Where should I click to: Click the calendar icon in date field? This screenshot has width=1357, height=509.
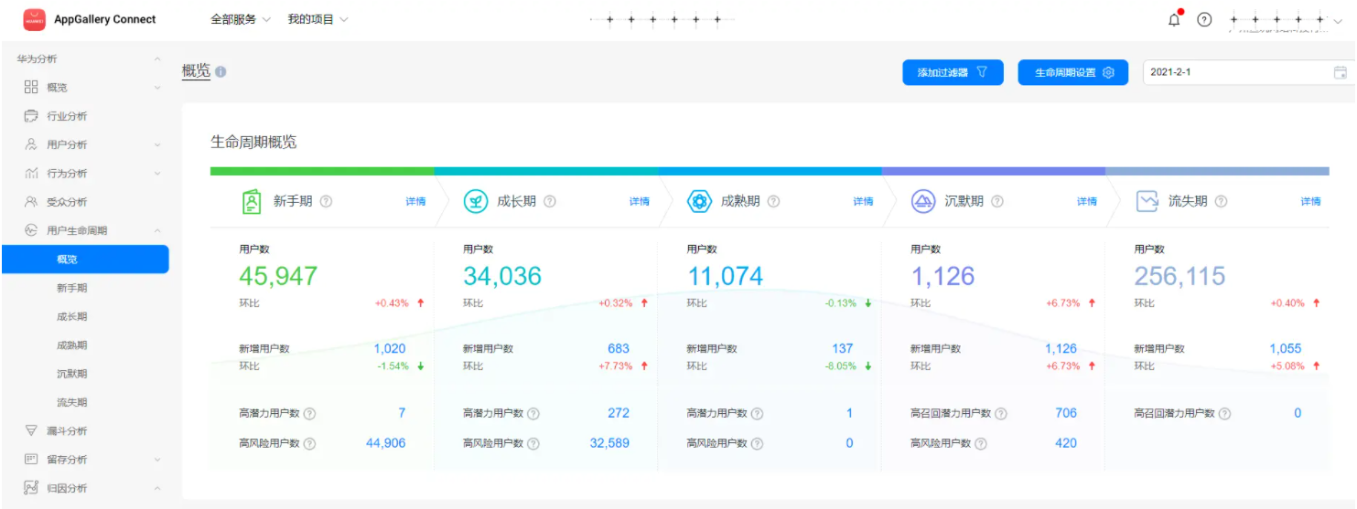1341,72
